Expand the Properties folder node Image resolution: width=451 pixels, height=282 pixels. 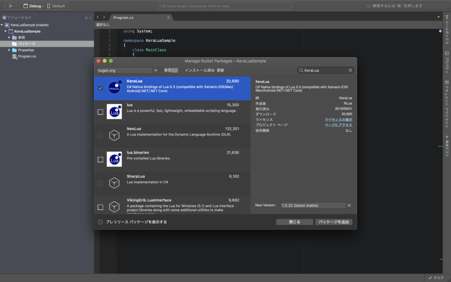[x=9, y=50]
